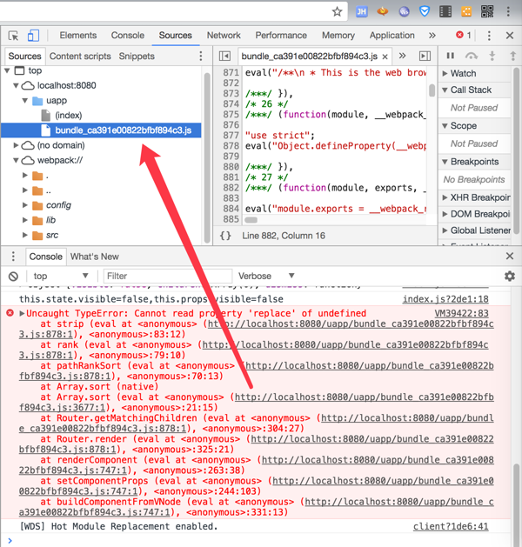This screenshot has width=522, height=547.
Task: Step out of current function
Action: [513, 56]
